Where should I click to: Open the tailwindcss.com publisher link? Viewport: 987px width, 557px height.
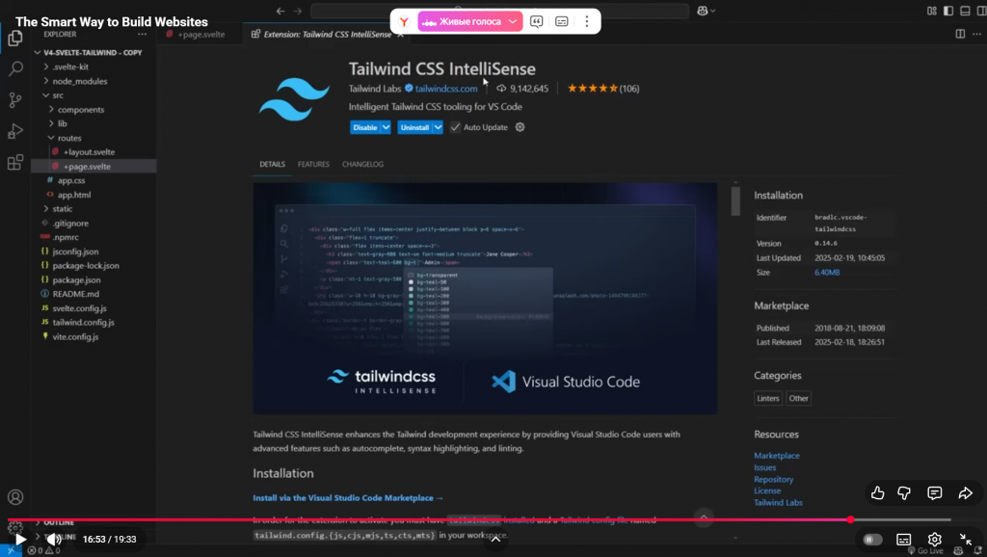coord(446,89)
